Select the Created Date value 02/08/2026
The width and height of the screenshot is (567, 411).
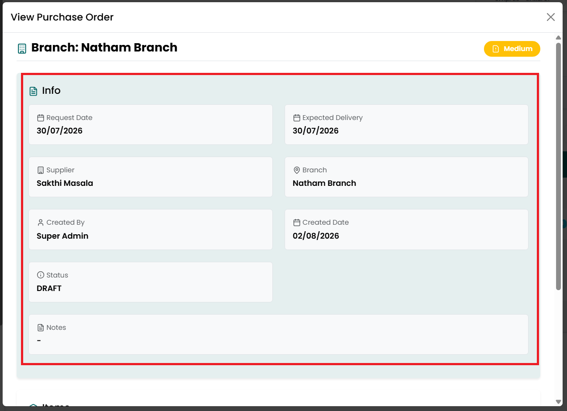point(316,236)
